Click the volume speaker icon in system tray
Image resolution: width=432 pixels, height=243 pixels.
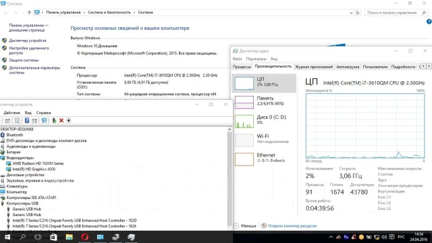point(384,237)
